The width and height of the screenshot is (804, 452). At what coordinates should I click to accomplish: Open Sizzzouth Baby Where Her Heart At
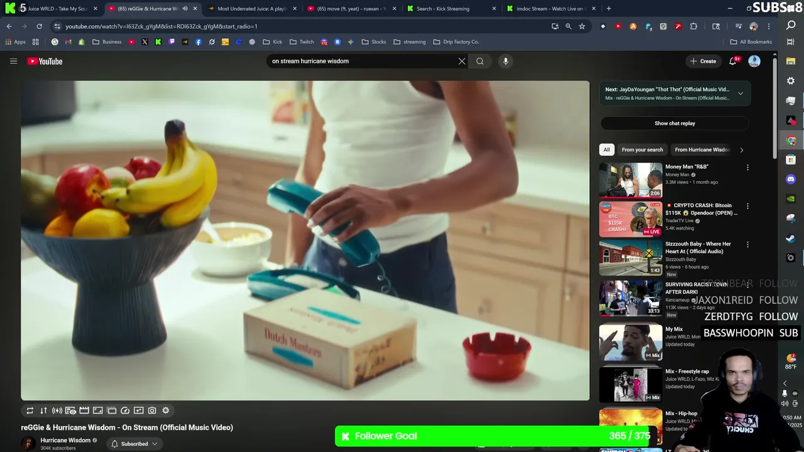pos(698,247)
